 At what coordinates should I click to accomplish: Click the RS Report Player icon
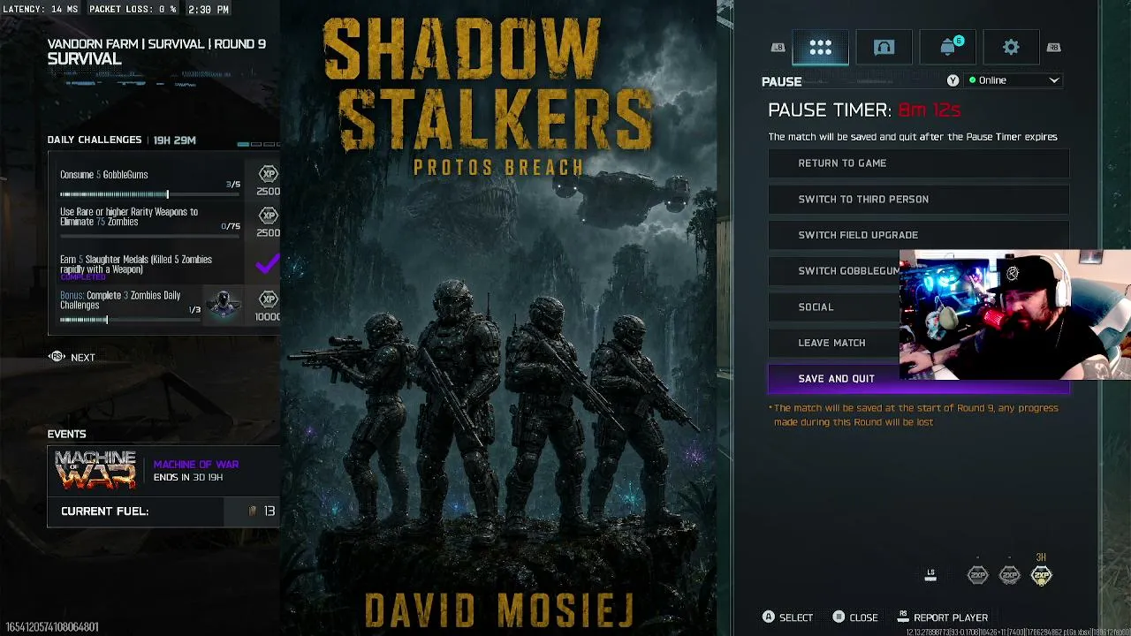(x=903, y=617)
